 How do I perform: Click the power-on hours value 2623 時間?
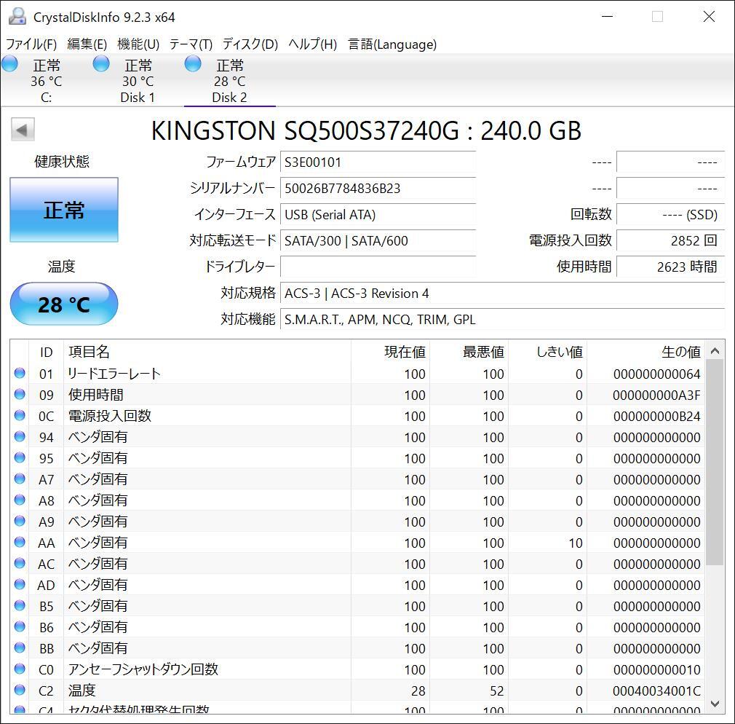[671, 267]
